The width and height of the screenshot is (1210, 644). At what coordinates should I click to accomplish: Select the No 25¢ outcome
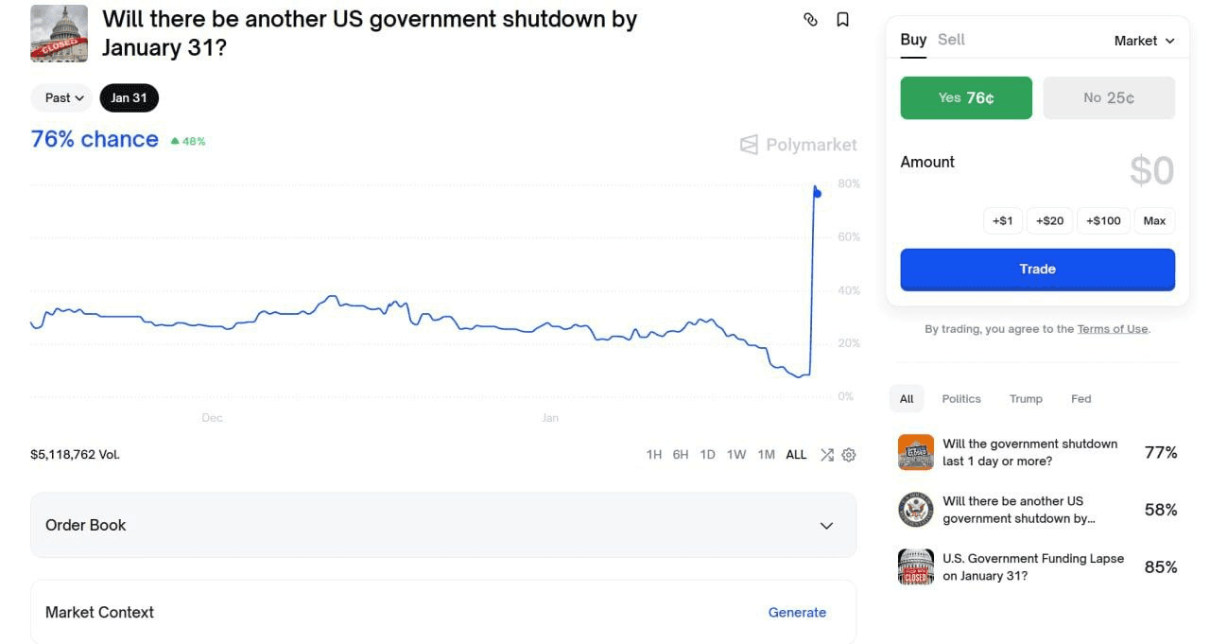coord(1108,97)
